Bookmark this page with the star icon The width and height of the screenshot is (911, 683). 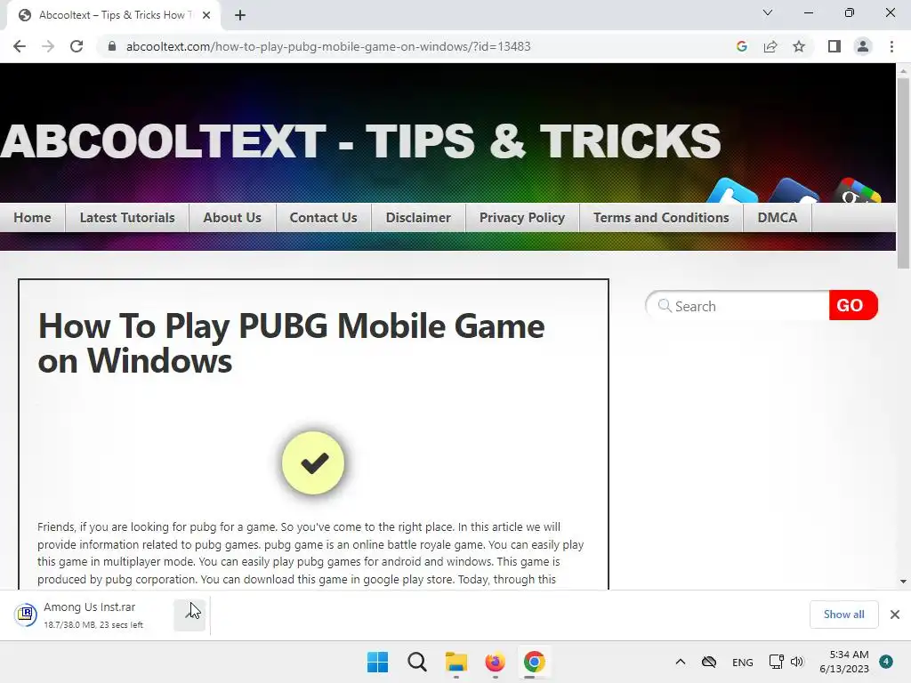[799, 46]
